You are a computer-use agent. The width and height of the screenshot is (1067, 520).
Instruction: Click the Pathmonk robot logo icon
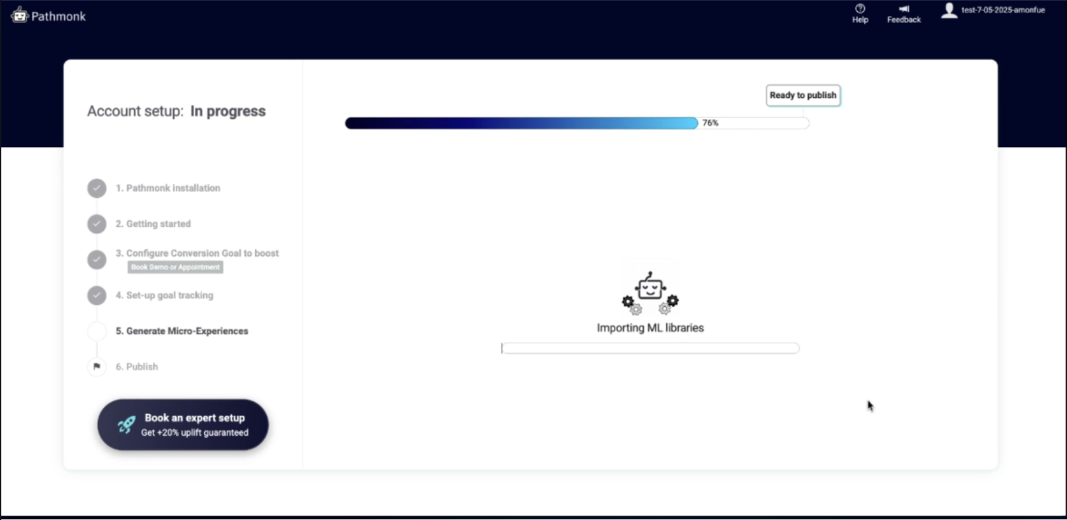[20, 15]
